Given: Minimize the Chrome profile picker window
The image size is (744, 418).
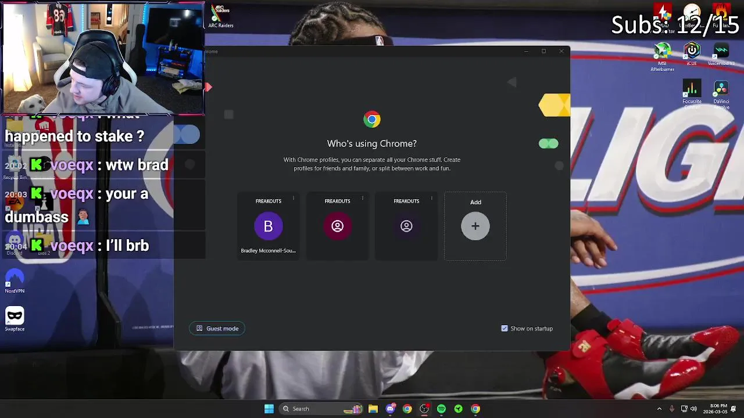Looking at the screenshot, I should pos(526,52).
